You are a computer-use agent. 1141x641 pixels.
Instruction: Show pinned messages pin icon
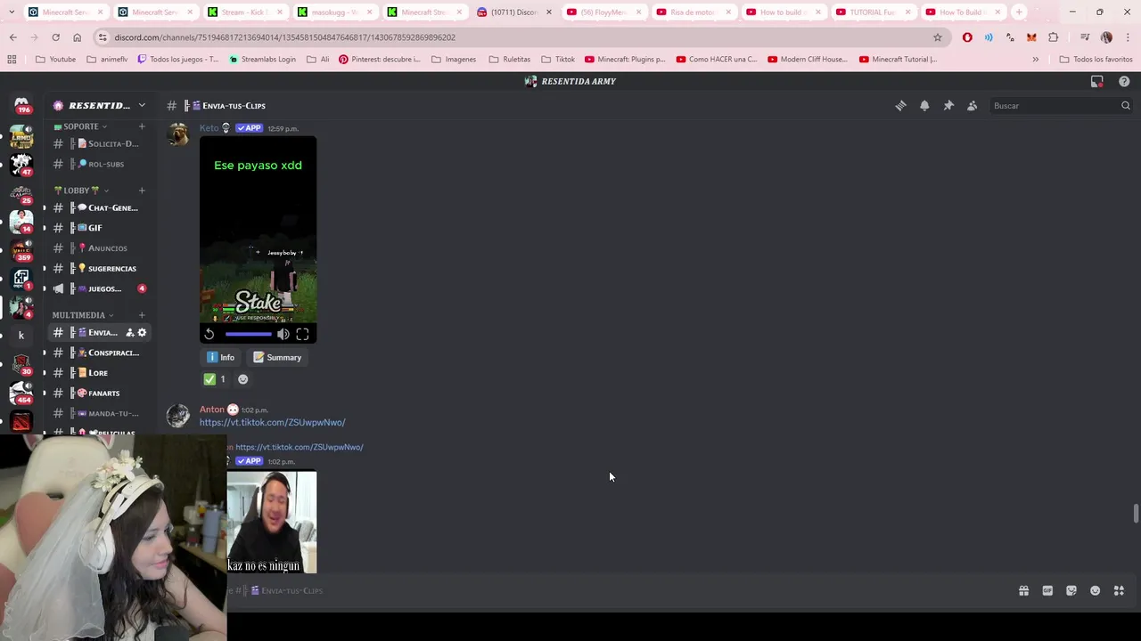point(948,106)
